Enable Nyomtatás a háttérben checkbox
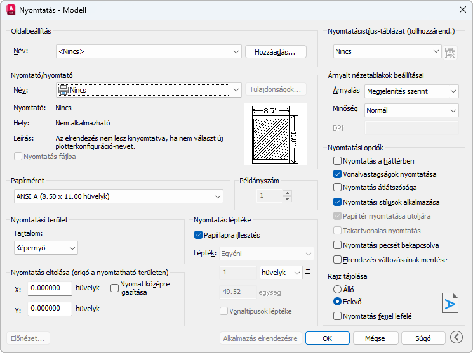473x353 pixels. pyautogui.click(x=338, y=161)
